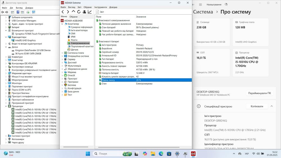Open Microsoft Edge from taskbar

point(161,154)
